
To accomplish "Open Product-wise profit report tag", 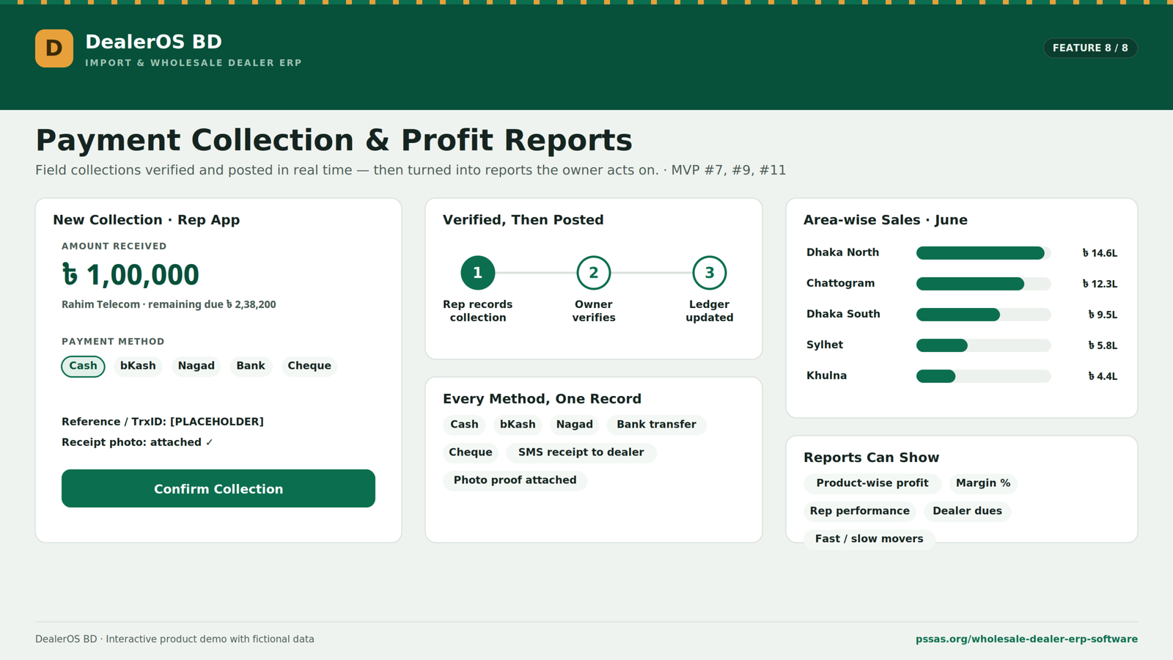I will [872, 483].
